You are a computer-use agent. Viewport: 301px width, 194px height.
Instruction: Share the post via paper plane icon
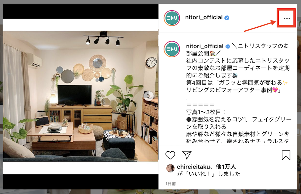coord(187,155)
